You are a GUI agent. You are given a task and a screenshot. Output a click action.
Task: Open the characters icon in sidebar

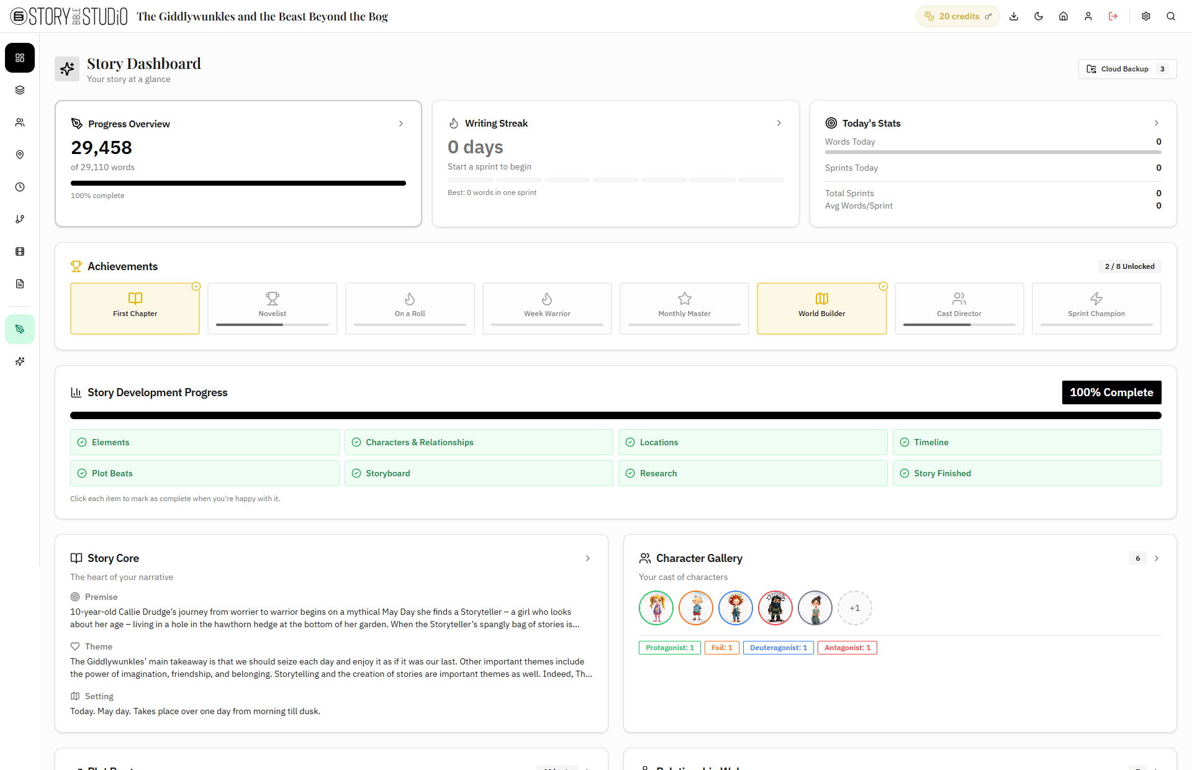pyautogui.click(x=20, y=122)
